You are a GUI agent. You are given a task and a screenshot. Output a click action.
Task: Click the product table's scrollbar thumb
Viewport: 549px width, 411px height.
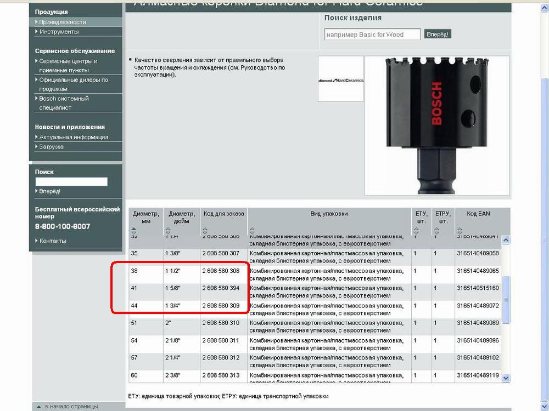tap(506, 300)
